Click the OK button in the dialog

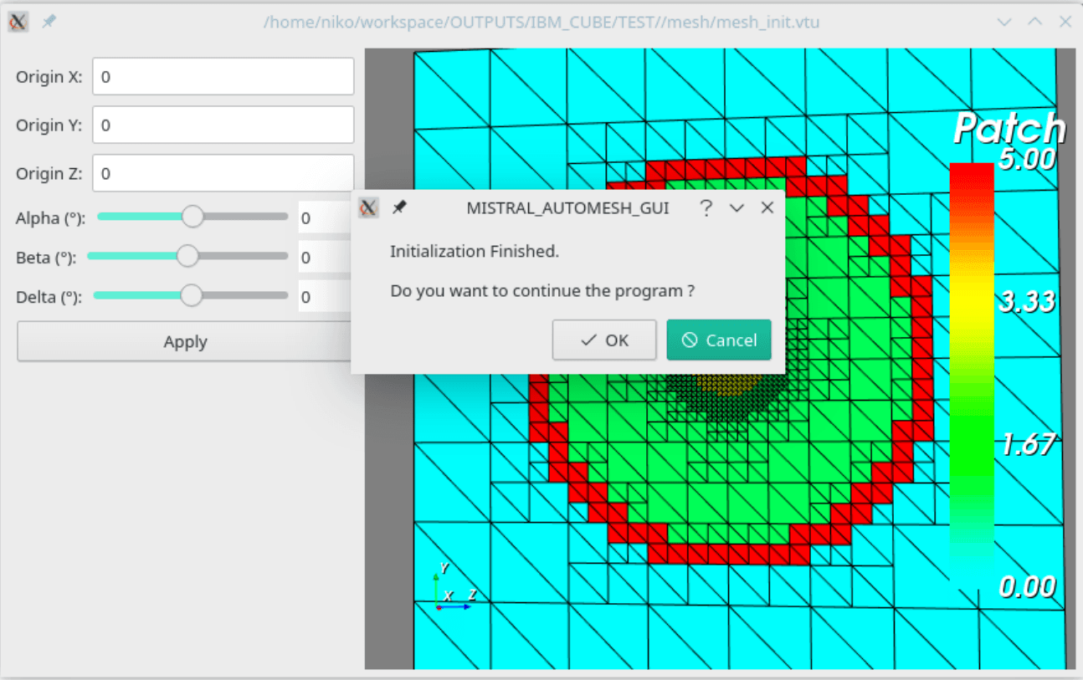click(604, 340)
